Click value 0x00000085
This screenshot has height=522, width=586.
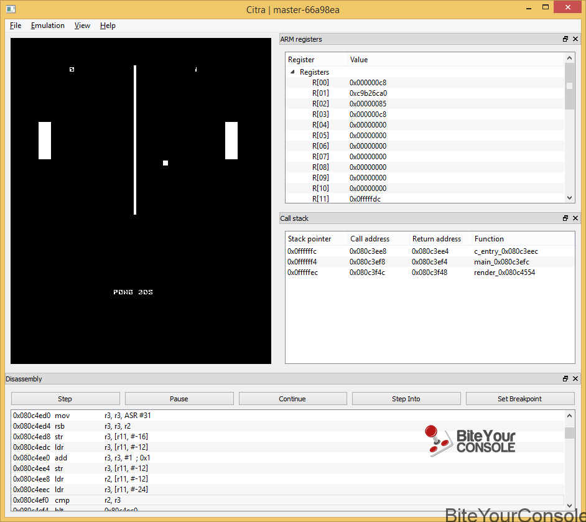coord(368,103)
